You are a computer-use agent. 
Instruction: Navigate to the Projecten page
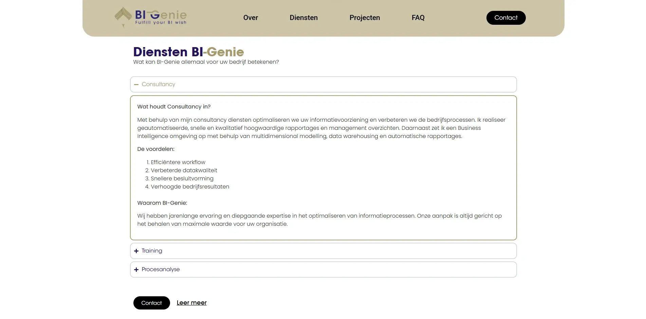pos(365,18)
